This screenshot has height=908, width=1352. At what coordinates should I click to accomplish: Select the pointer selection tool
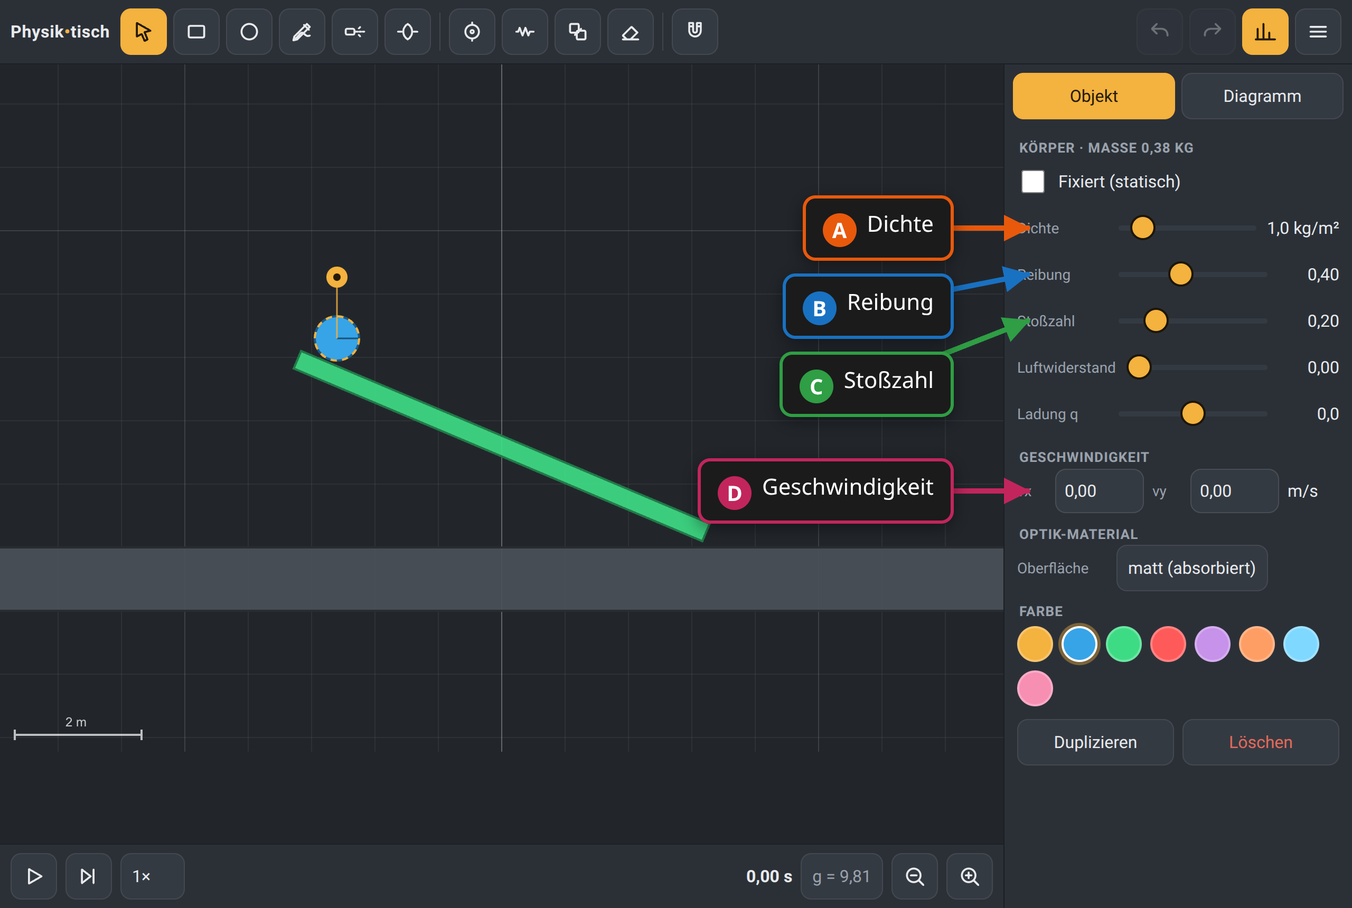coord(143,31)
